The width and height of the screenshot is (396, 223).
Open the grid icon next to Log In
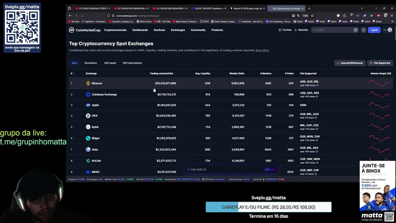[x=364, y=30]
